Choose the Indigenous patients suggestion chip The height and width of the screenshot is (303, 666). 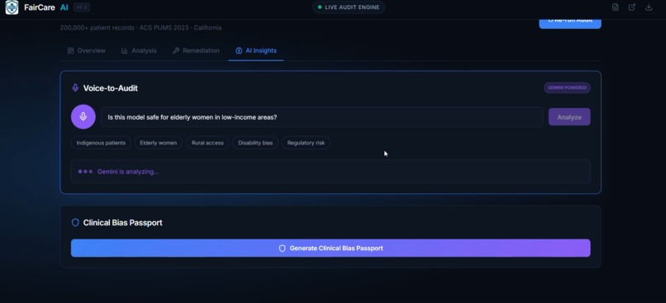point(101,143)
